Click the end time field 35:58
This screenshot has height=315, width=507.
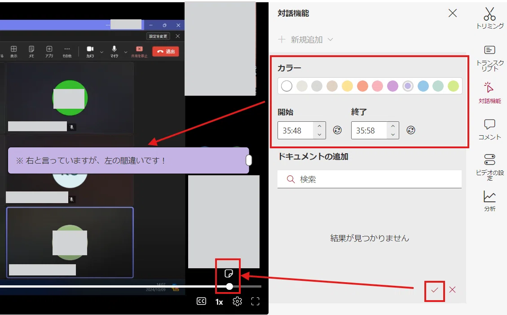(369, 130)
